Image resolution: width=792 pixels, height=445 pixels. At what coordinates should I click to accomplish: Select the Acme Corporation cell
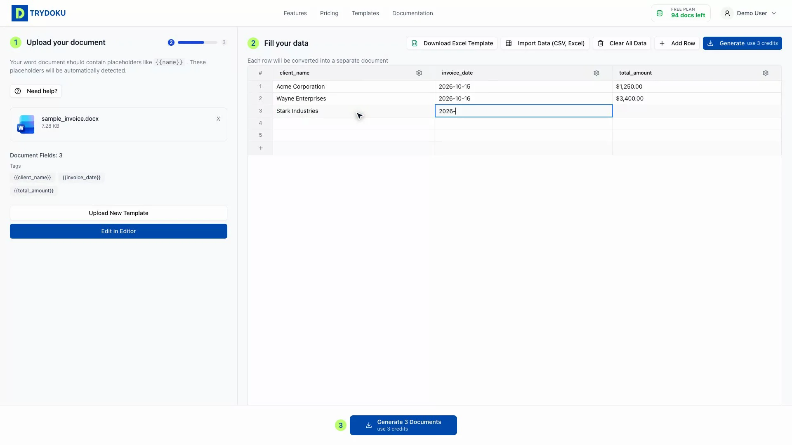pyautogui.click(x=354, y=87)
